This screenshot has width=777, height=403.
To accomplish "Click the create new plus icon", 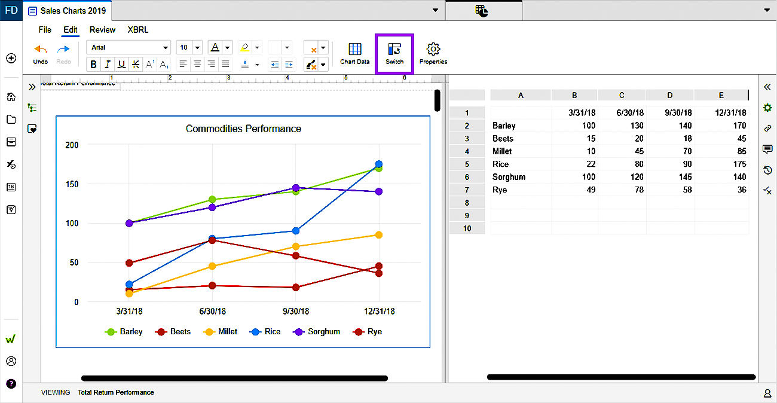I will 11,58.
